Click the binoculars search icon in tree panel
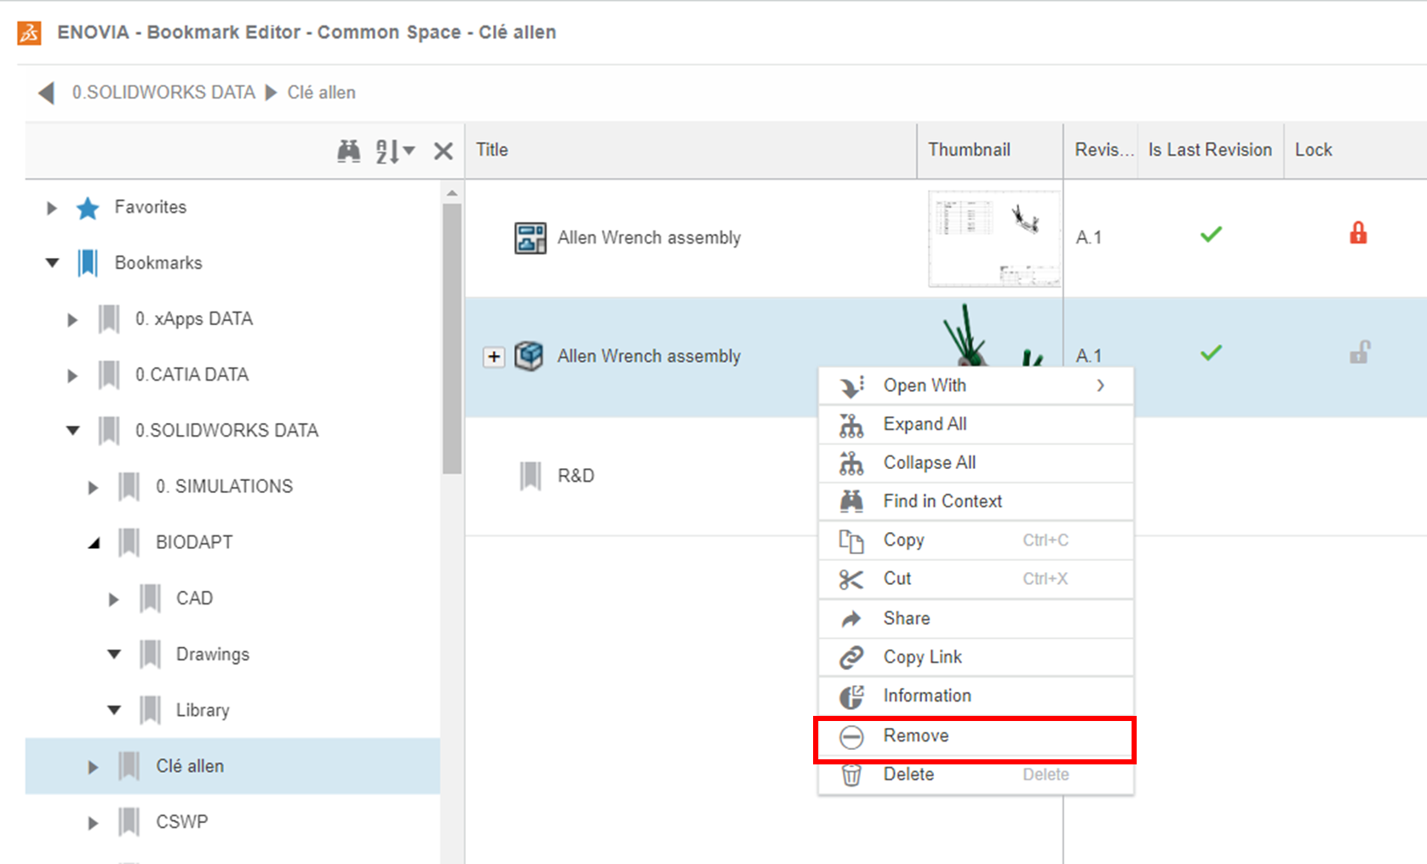 (348, 152)
